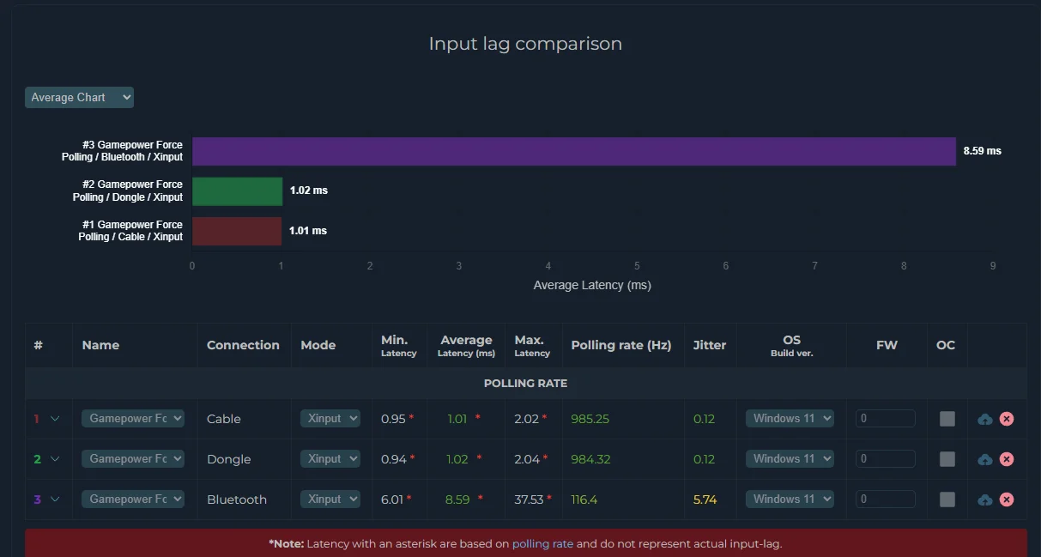Click the Average Latency (ms) column header

[x=466, y=346]
